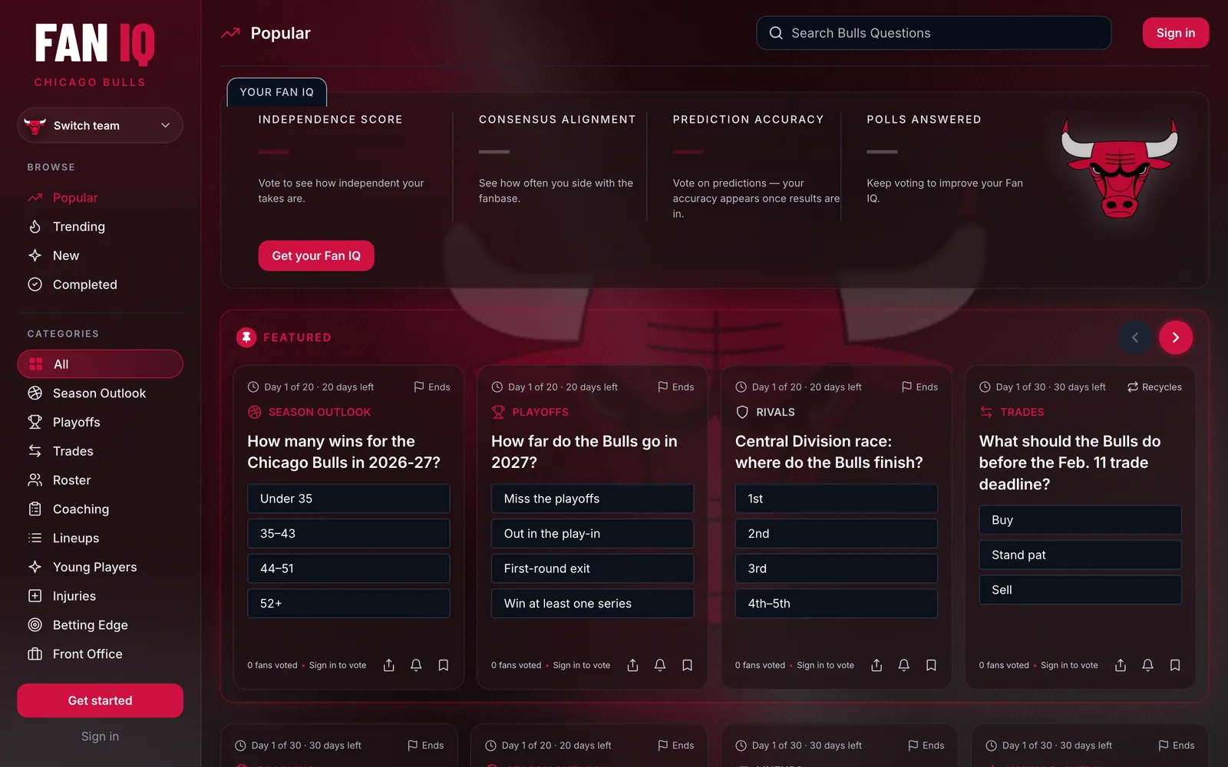Open the Completed browse section
The height and width of the screenshot is (767, 1228).
100,285
